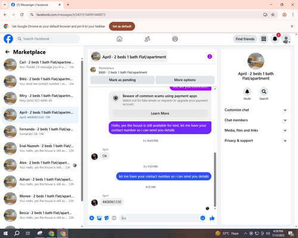Open Enal Nazeeh's conversation
Viewport: 298px width, 238px height.
41,148
